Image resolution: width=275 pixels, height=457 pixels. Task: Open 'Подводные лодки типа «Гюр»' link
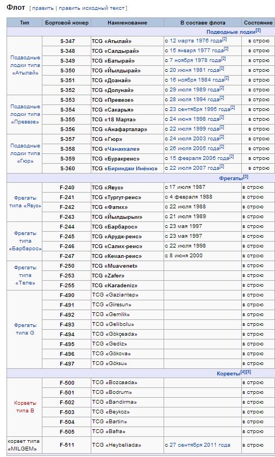25,153
